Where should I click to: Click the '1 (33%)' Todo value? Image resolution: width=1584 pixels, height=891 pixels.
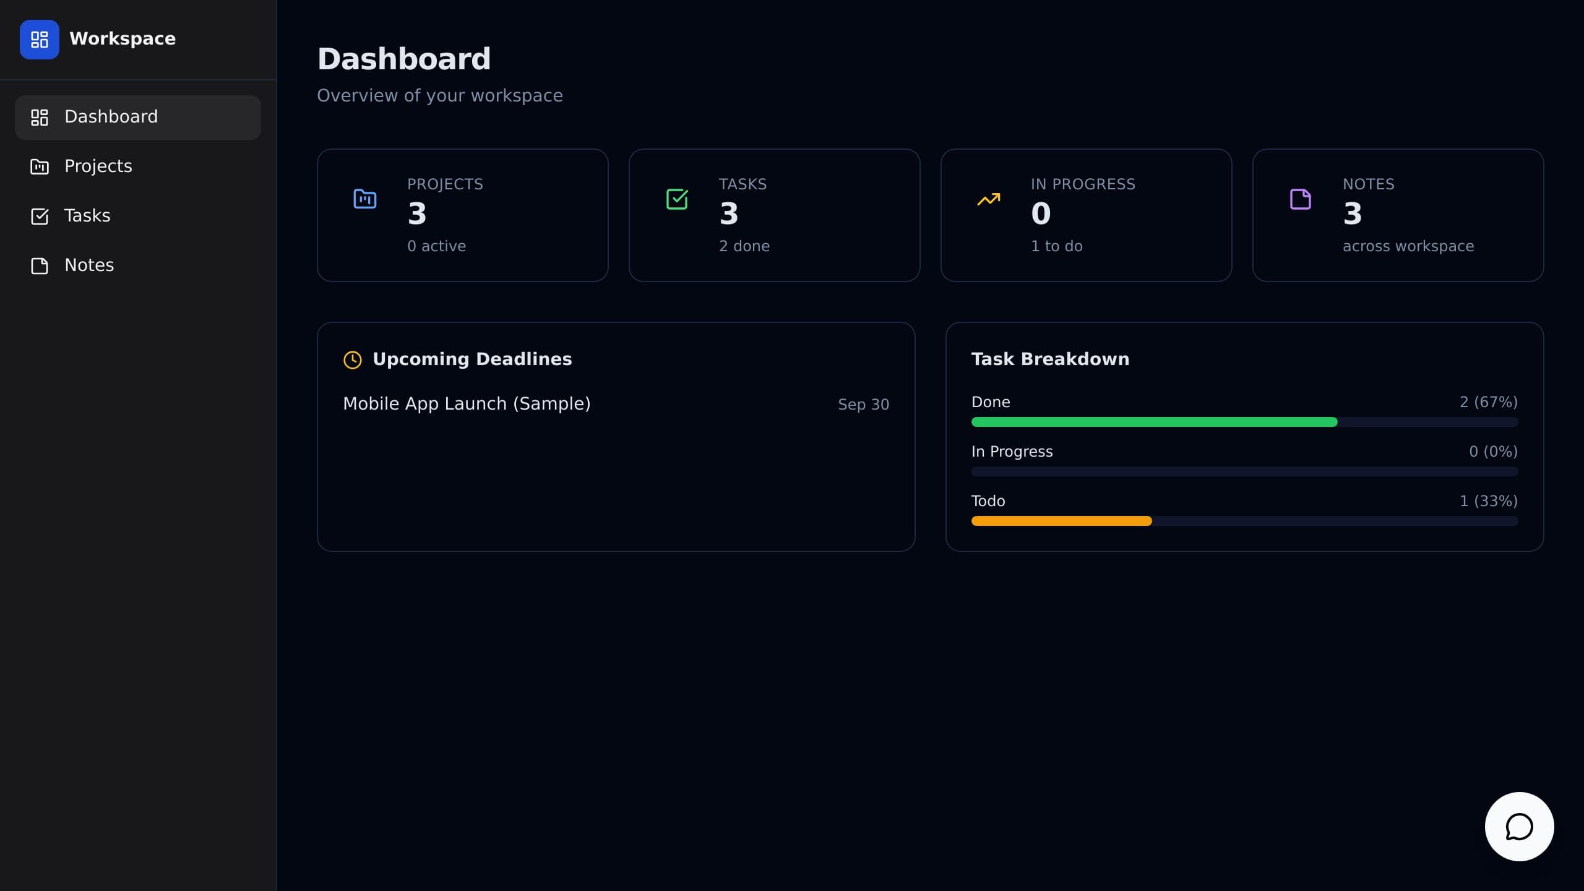pos(1489,501)
